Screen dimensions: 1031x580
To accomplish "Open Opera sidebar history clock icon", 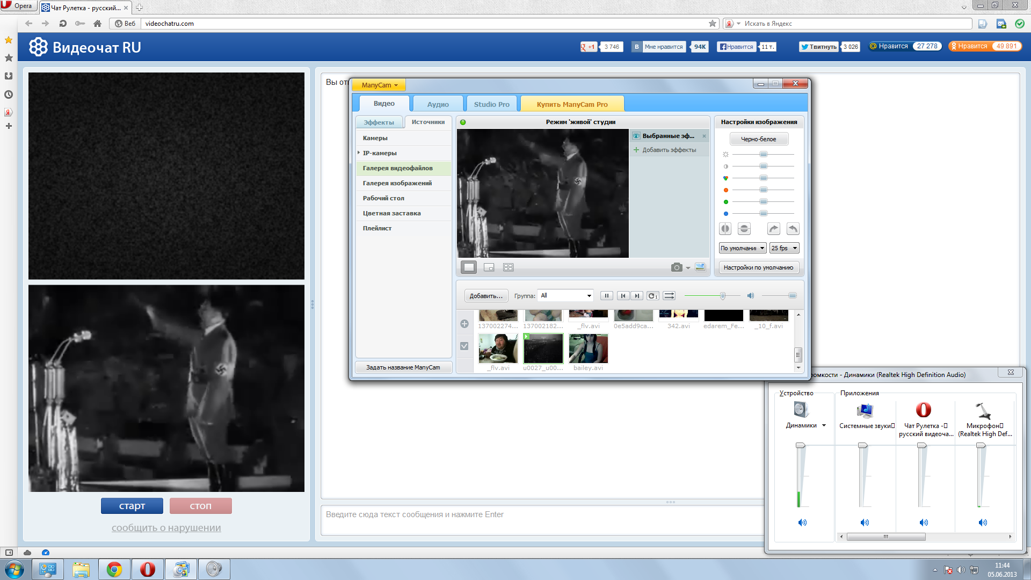I will (9, 95).
